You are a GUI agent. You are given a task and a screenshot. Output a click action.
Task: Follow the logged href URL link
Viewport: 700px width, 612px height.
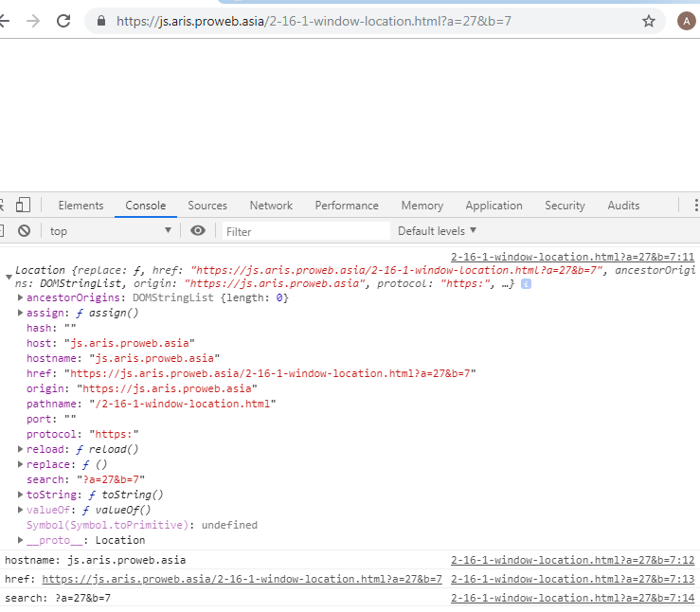coord(242,579)
